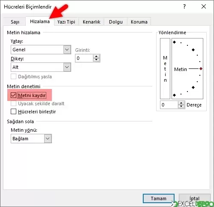
Task: Decrease the Girinti indent spinner down arrow
Action: click(x=96, y=60)
